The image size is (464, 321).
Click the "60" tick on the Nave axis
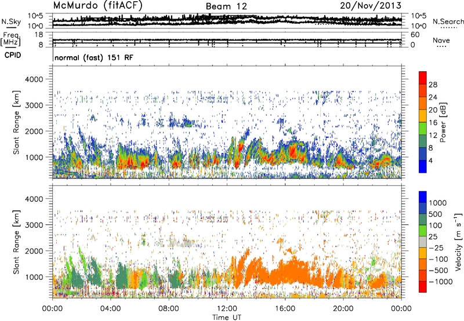[x=415, y=35]
